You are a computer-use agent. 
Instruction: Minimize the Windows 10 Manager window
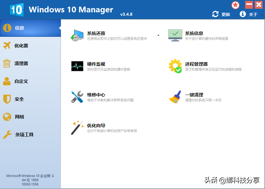pos(249,5)
